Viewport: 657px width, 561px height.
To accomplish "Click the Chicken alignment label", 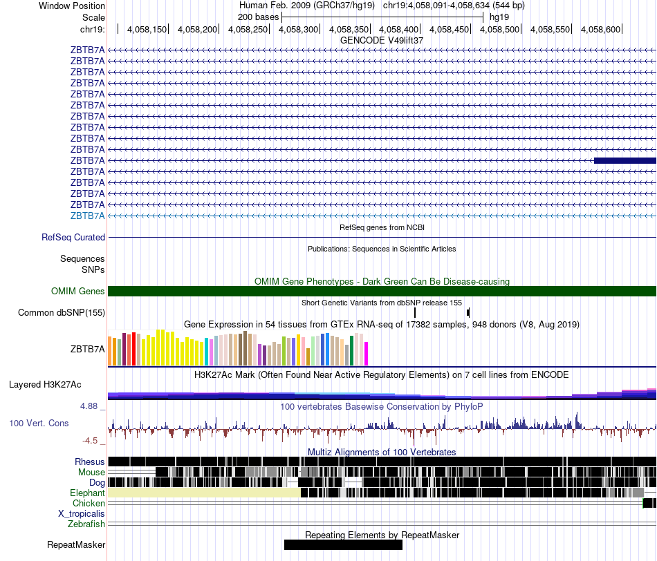I will (x=89, y=503).
